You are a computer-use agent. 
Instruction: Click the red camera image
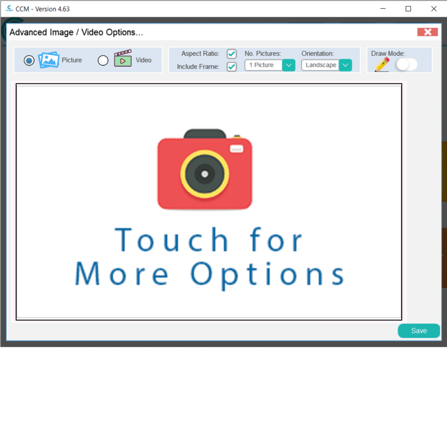point(205,169)
